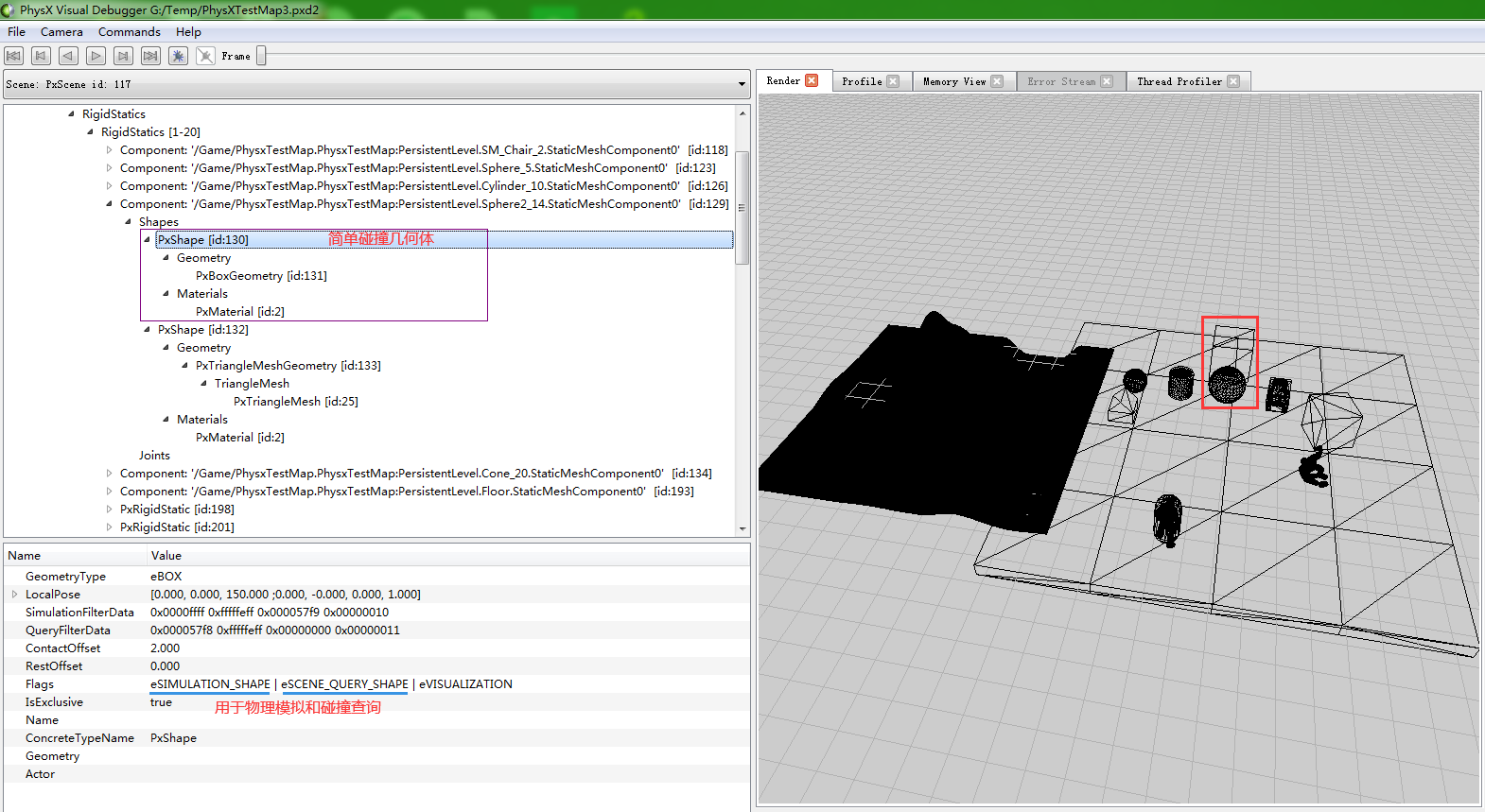Click the tree scrollbar down arrow
The height and width of the screenshot is (812, 1485).
coord(742,529)
